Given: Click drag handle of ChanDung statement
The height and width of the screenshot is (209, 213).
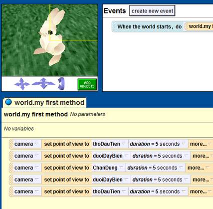Looking at the screenshot, I should (x=11, y=168).
